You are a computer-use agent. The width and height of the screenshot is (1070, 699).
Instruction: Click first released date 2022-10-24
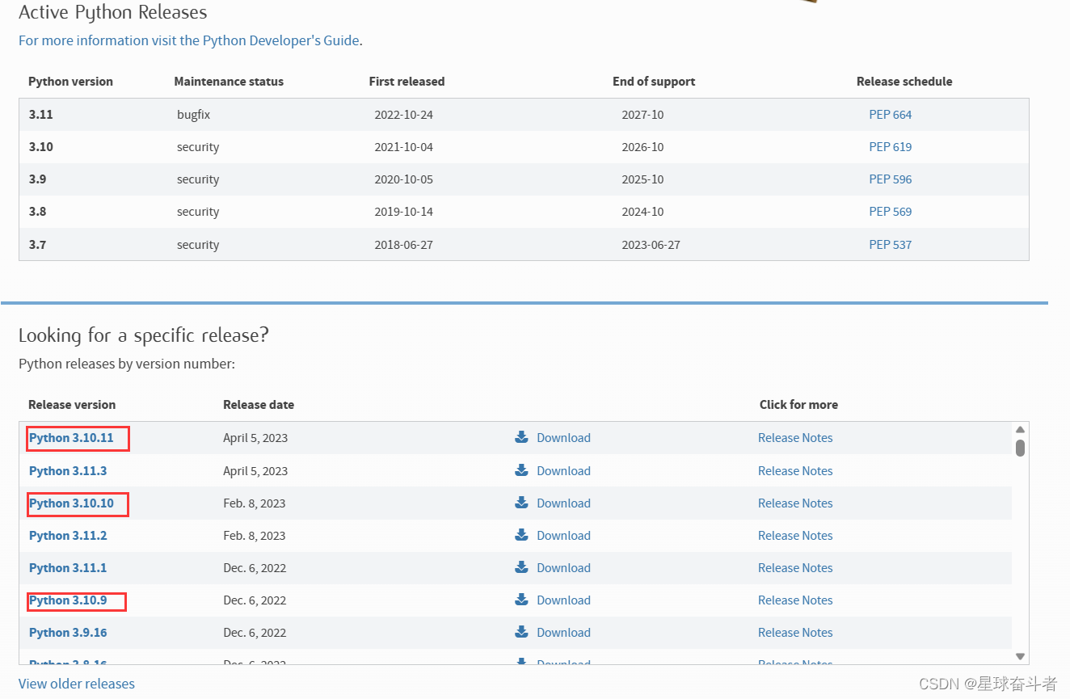[x=403, y=115]
